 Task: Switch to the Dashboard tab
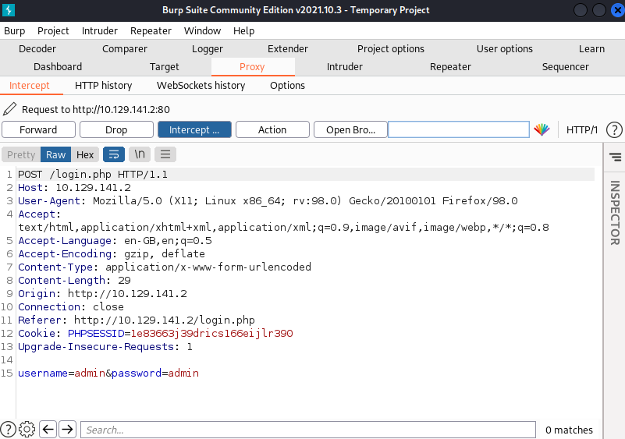[x=58, y=66]
